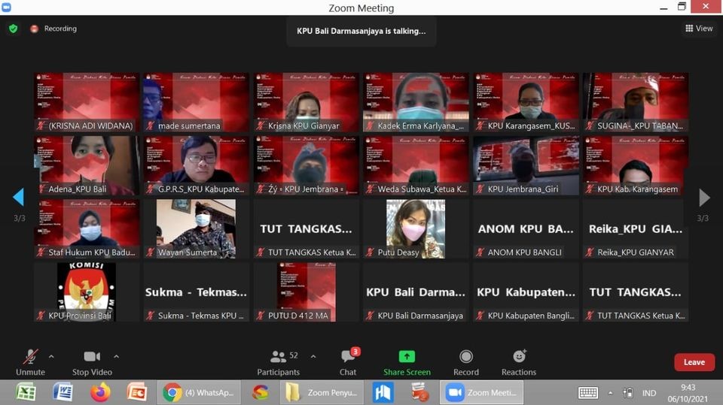Leave the meeting
723x405 pixels.
[694, 362]
